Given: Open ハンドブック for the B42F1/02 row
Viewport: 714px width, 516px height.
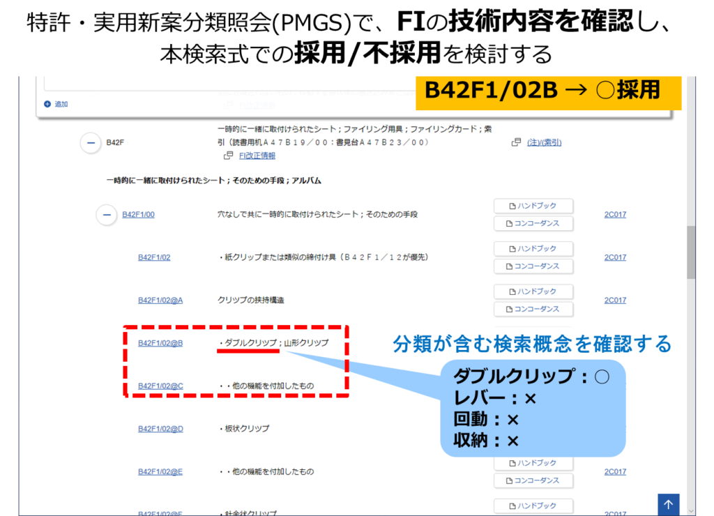Looking at the screenshot, I should click(533, 249).
